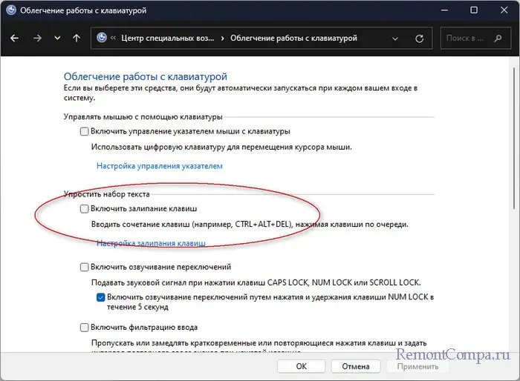
Task: Click the search magnifier icon
Action: (x=498, y=39)
